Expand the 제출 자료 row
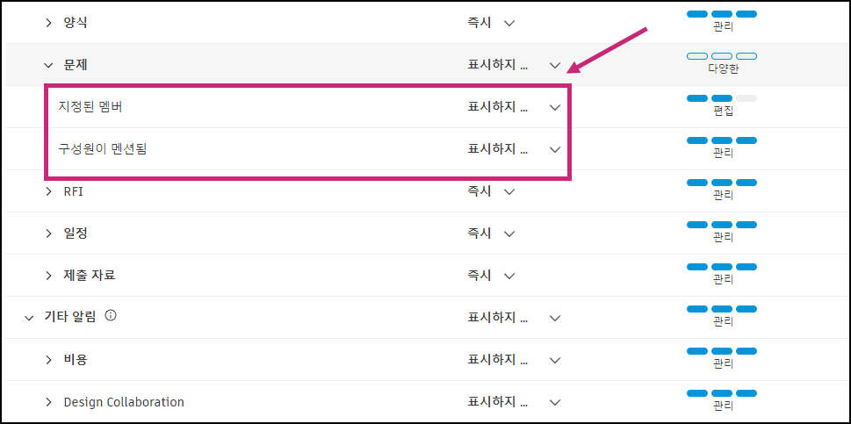Image resolution: width=851 pixels, height=424 pixels. [x=49, y=276]
